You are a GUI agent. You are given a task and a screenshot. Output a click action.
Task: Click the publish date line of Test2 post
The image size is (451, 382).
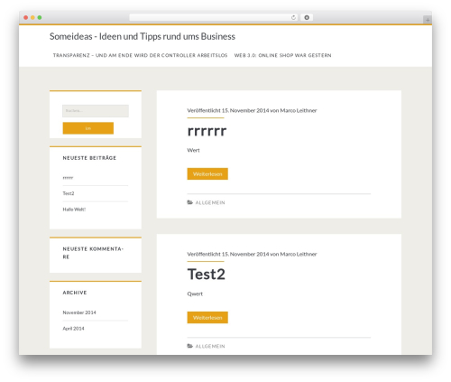click(252, 254)
